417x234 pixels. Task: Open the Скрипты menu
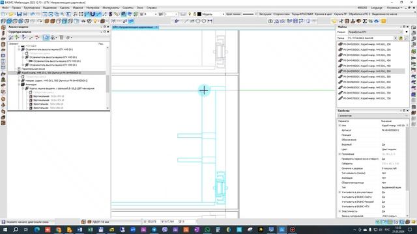tap(128, 8)
